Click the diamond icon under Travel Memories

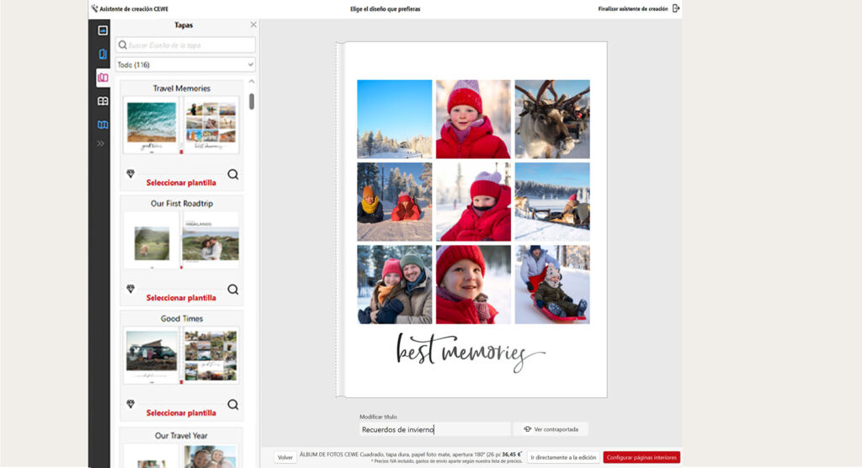130,173
